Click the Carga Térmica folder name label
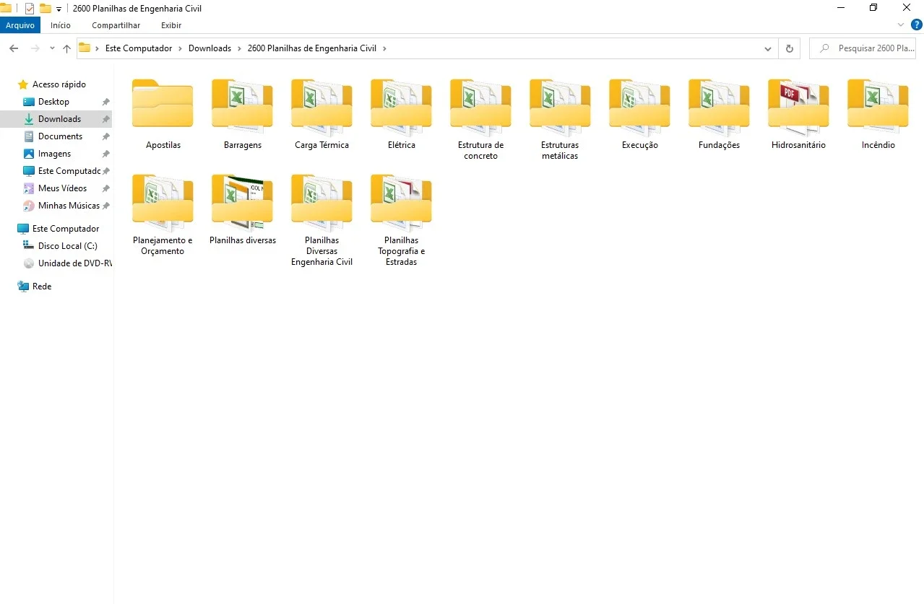This screenshot has width=924, height=604. click(321, 145)
